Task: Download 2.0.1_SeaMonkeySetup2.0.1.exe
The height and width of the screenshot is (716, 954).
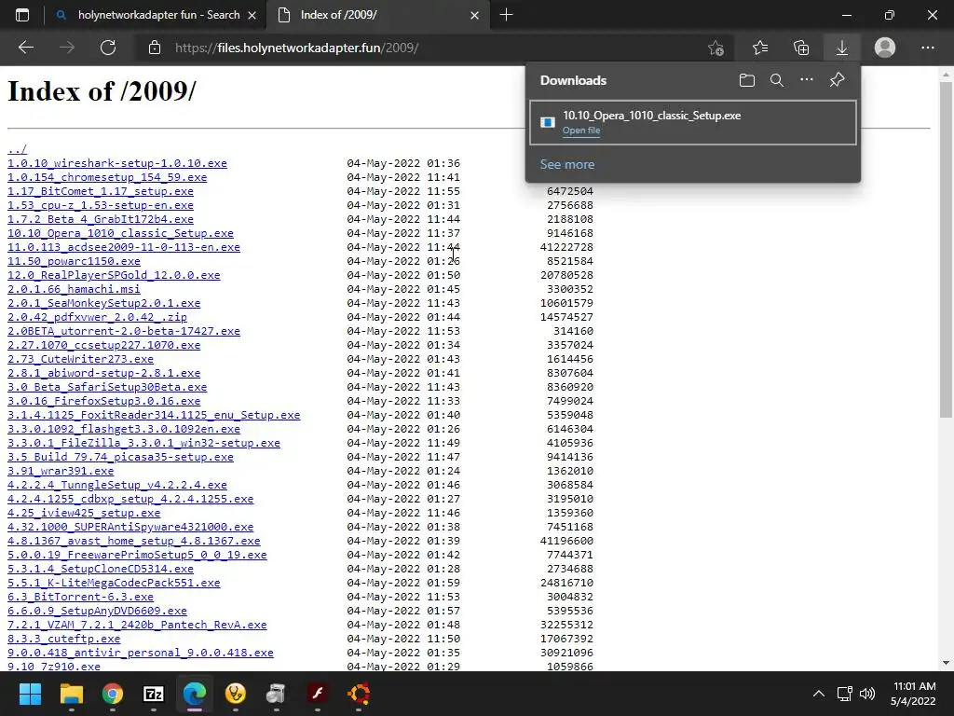Action: [103, 303]
